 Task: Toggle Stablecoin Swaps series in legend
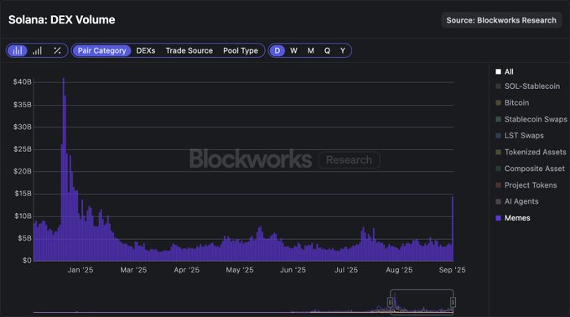click(x=531, y=119)
